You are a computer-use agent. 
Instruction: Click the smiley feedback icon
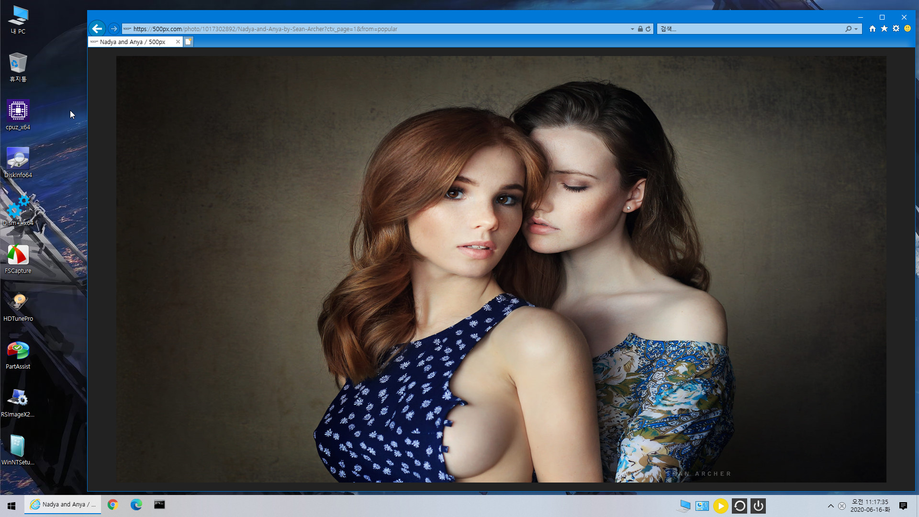[908, 29]
